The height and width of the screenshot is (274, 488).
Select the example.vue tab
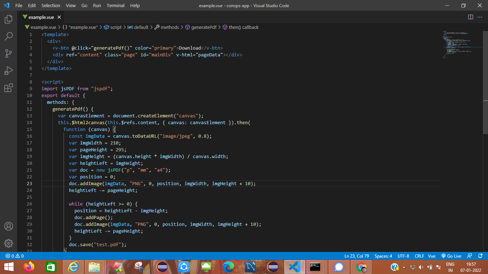[40, 17]
